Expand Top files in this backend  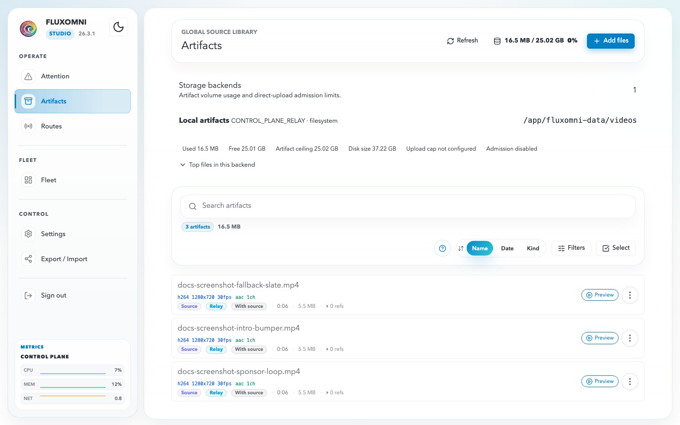[217, 165]
